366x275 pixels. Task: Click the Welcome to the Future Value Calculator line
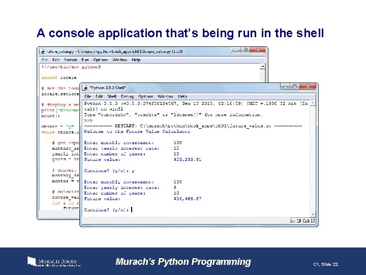click(x=137, y=131)
